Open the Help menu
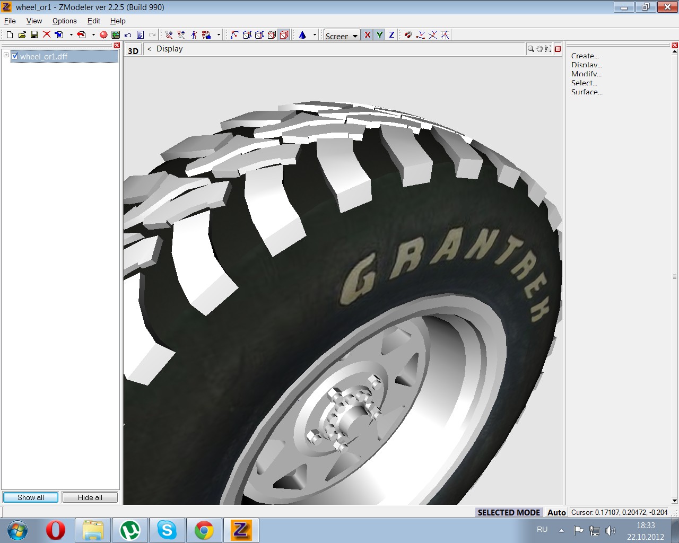Screen dimensions: 679x543 tap(118, 21)
